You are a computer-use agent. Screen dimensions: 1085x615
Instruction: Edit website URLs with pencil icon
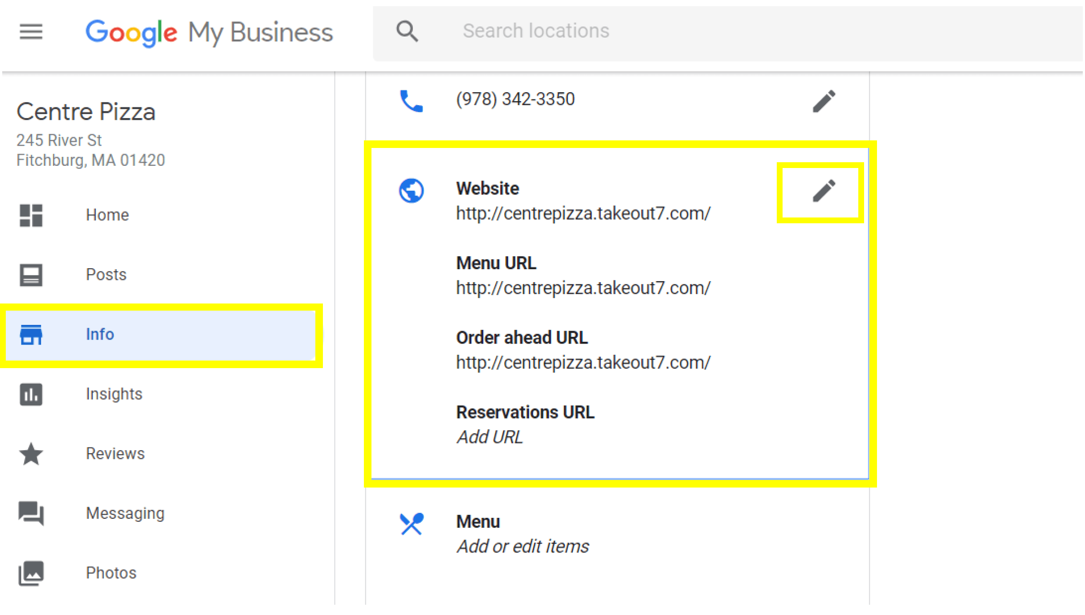click(x=824, y=191)
